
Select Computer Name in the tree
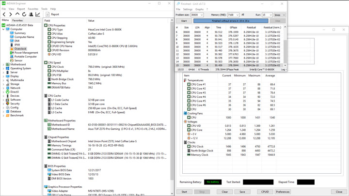click(x=24, y=37)
